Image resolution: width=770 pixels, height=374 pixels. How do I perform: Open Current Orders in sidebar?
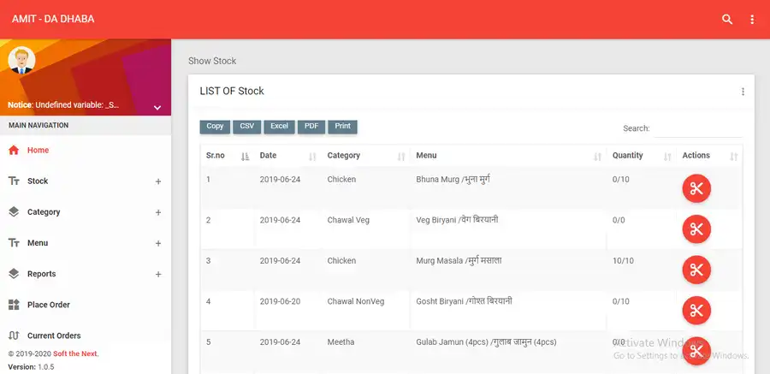click(54, 335)
